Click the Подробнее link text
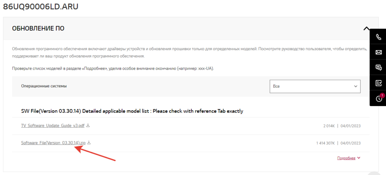This screenshot has width=386, height=175. point(346,158)
